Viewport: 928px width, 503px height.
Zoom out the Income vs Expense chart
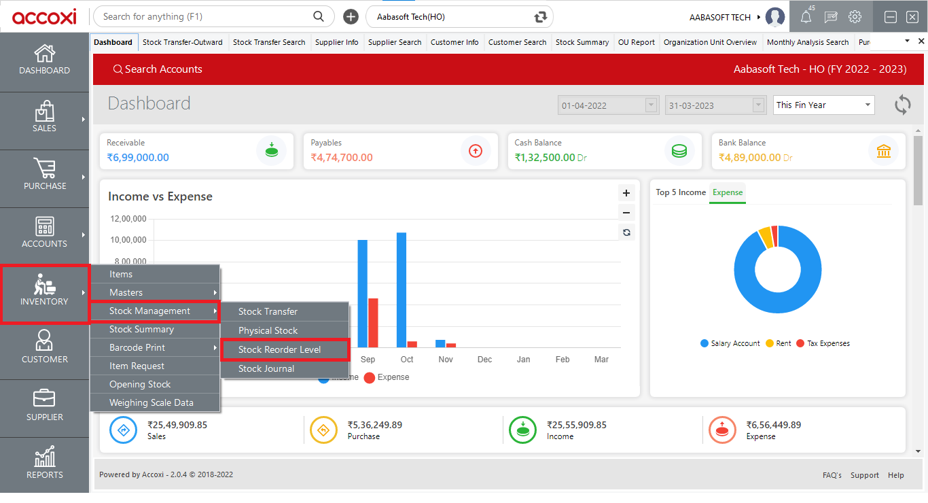tap(626, 212)
